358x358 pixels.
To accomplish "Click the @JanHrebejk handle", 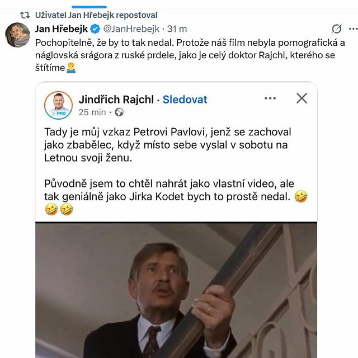I will click(x=131, y=29).
